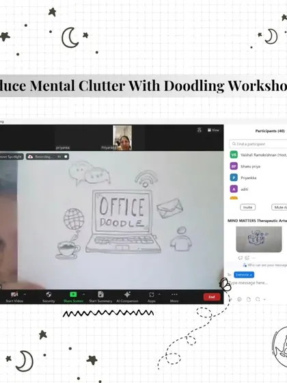Select the priyanka dark video tile
Image resolution: width=287 pixels, height=383 pixels.
tap(63, 137)
